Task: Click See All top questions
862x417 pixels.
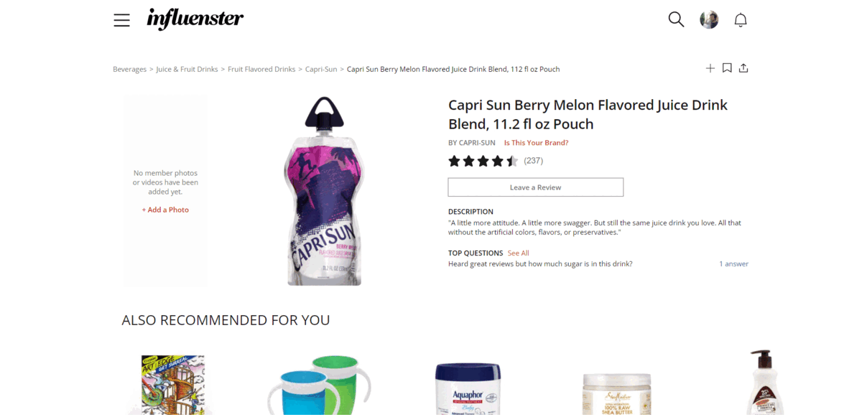Action: pos(518,253)
